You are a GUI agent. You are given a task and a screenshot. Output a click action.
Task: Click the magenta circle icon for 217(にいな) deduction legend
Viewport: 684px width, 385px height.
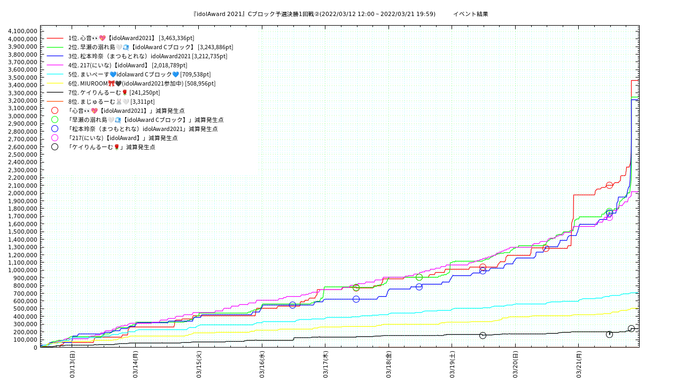click(x=55, y=138)
